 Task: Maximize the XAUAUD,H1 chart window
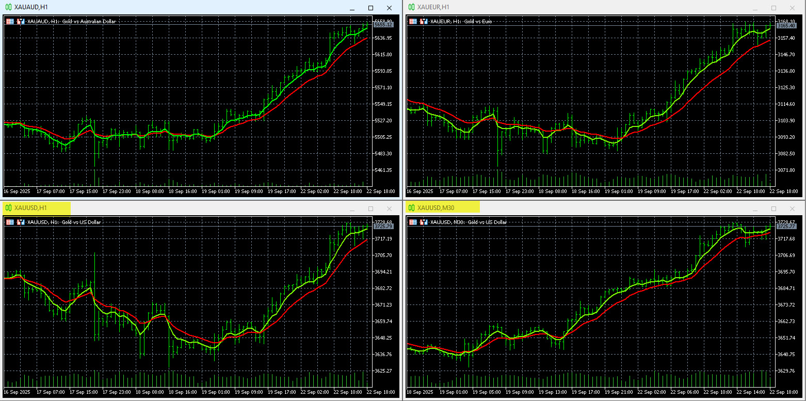click(x=370, y=8)
